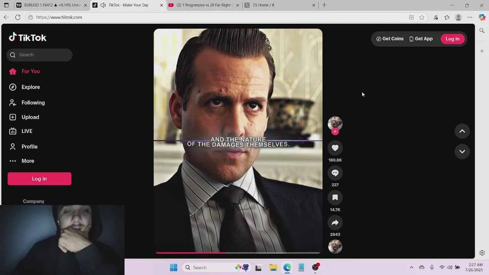Screen dimensions: 489x275
Task: Go back in browser history
Action: click(6, 17)
